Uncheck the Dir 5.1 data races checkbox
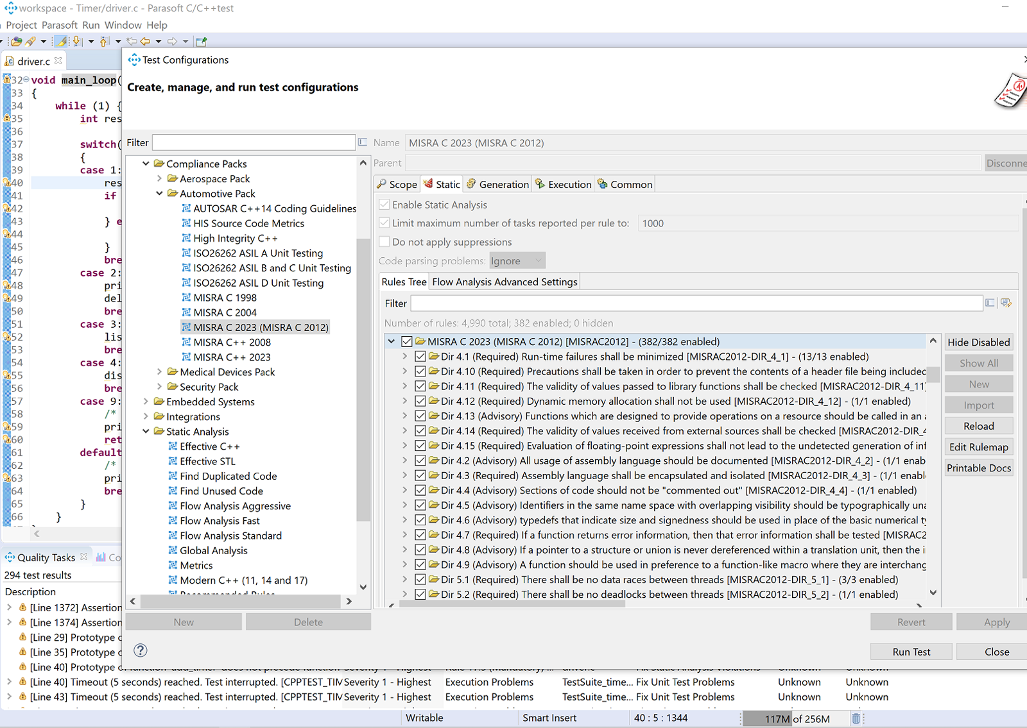 [x=420, y=579]
